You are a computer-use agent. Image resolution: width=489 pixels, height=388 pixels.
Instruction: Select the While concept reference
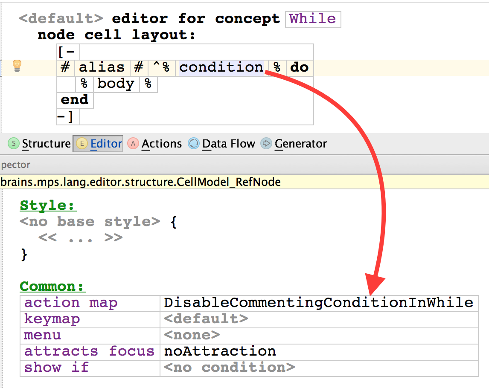(313, 19)
